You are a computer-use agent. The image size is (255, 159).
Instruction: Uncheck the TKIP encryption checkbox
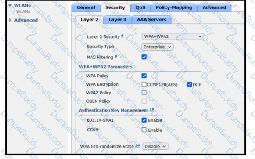click(190, 84)
